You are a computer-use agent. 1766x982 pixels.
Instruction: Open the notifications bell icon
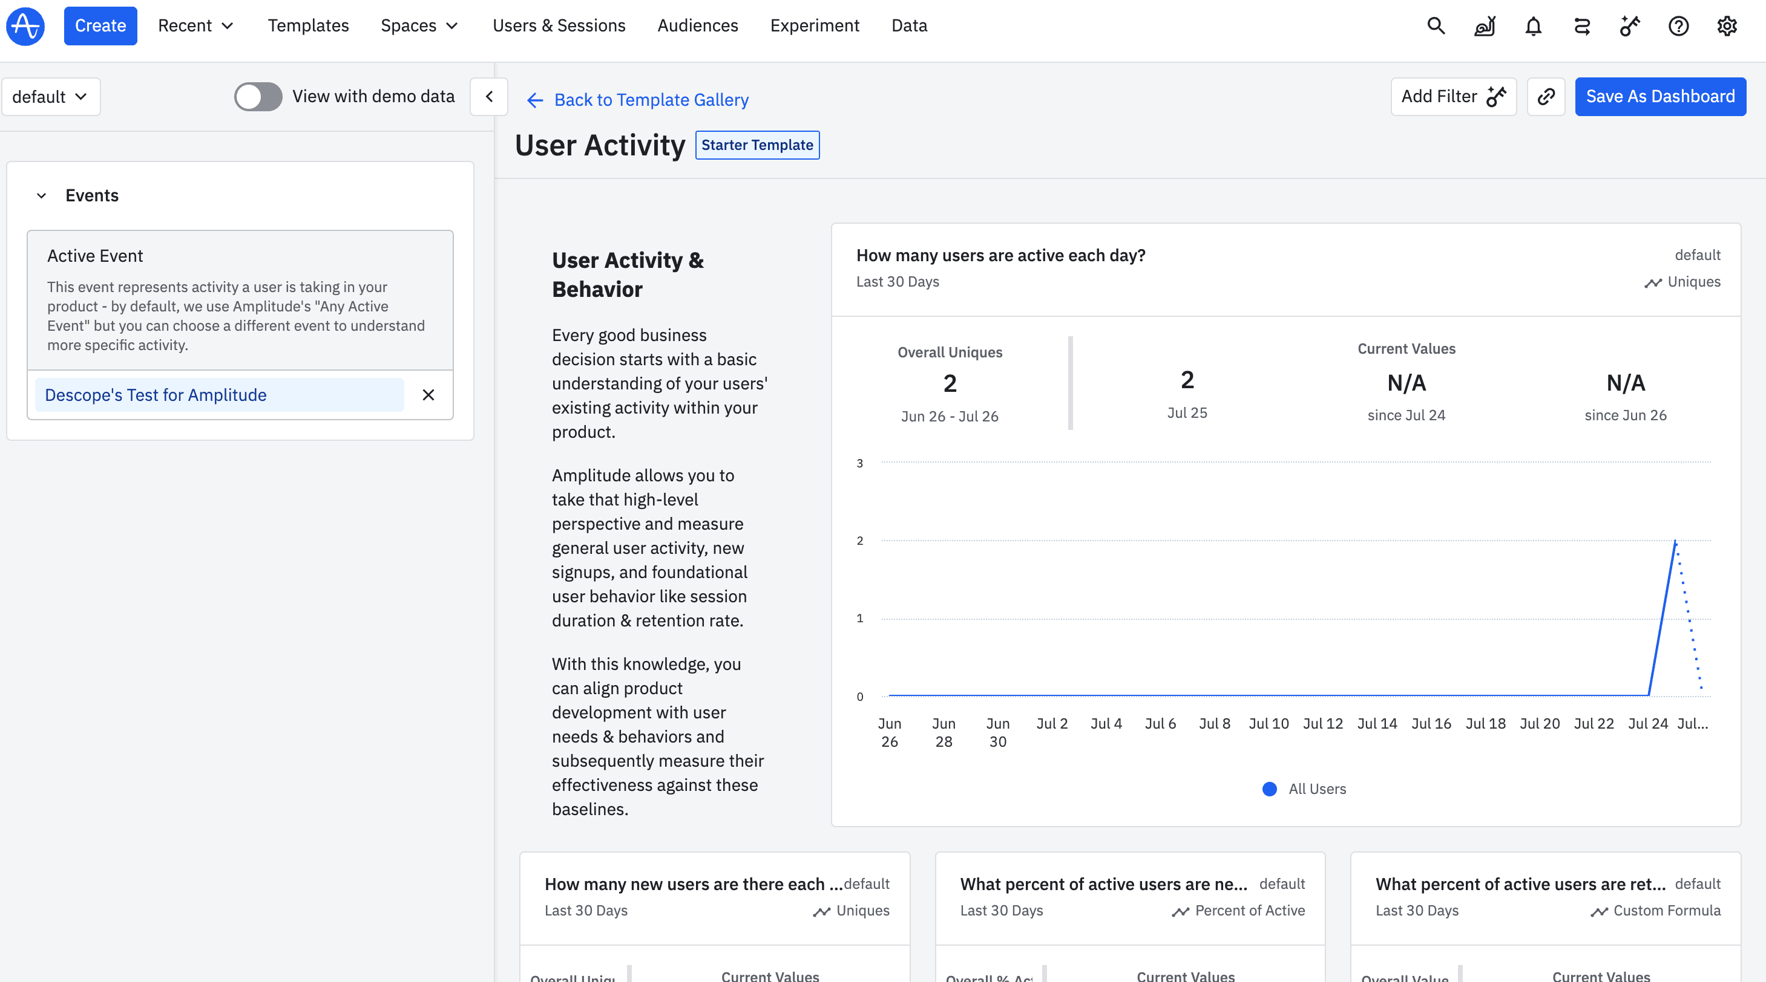tap(1533, 26)
